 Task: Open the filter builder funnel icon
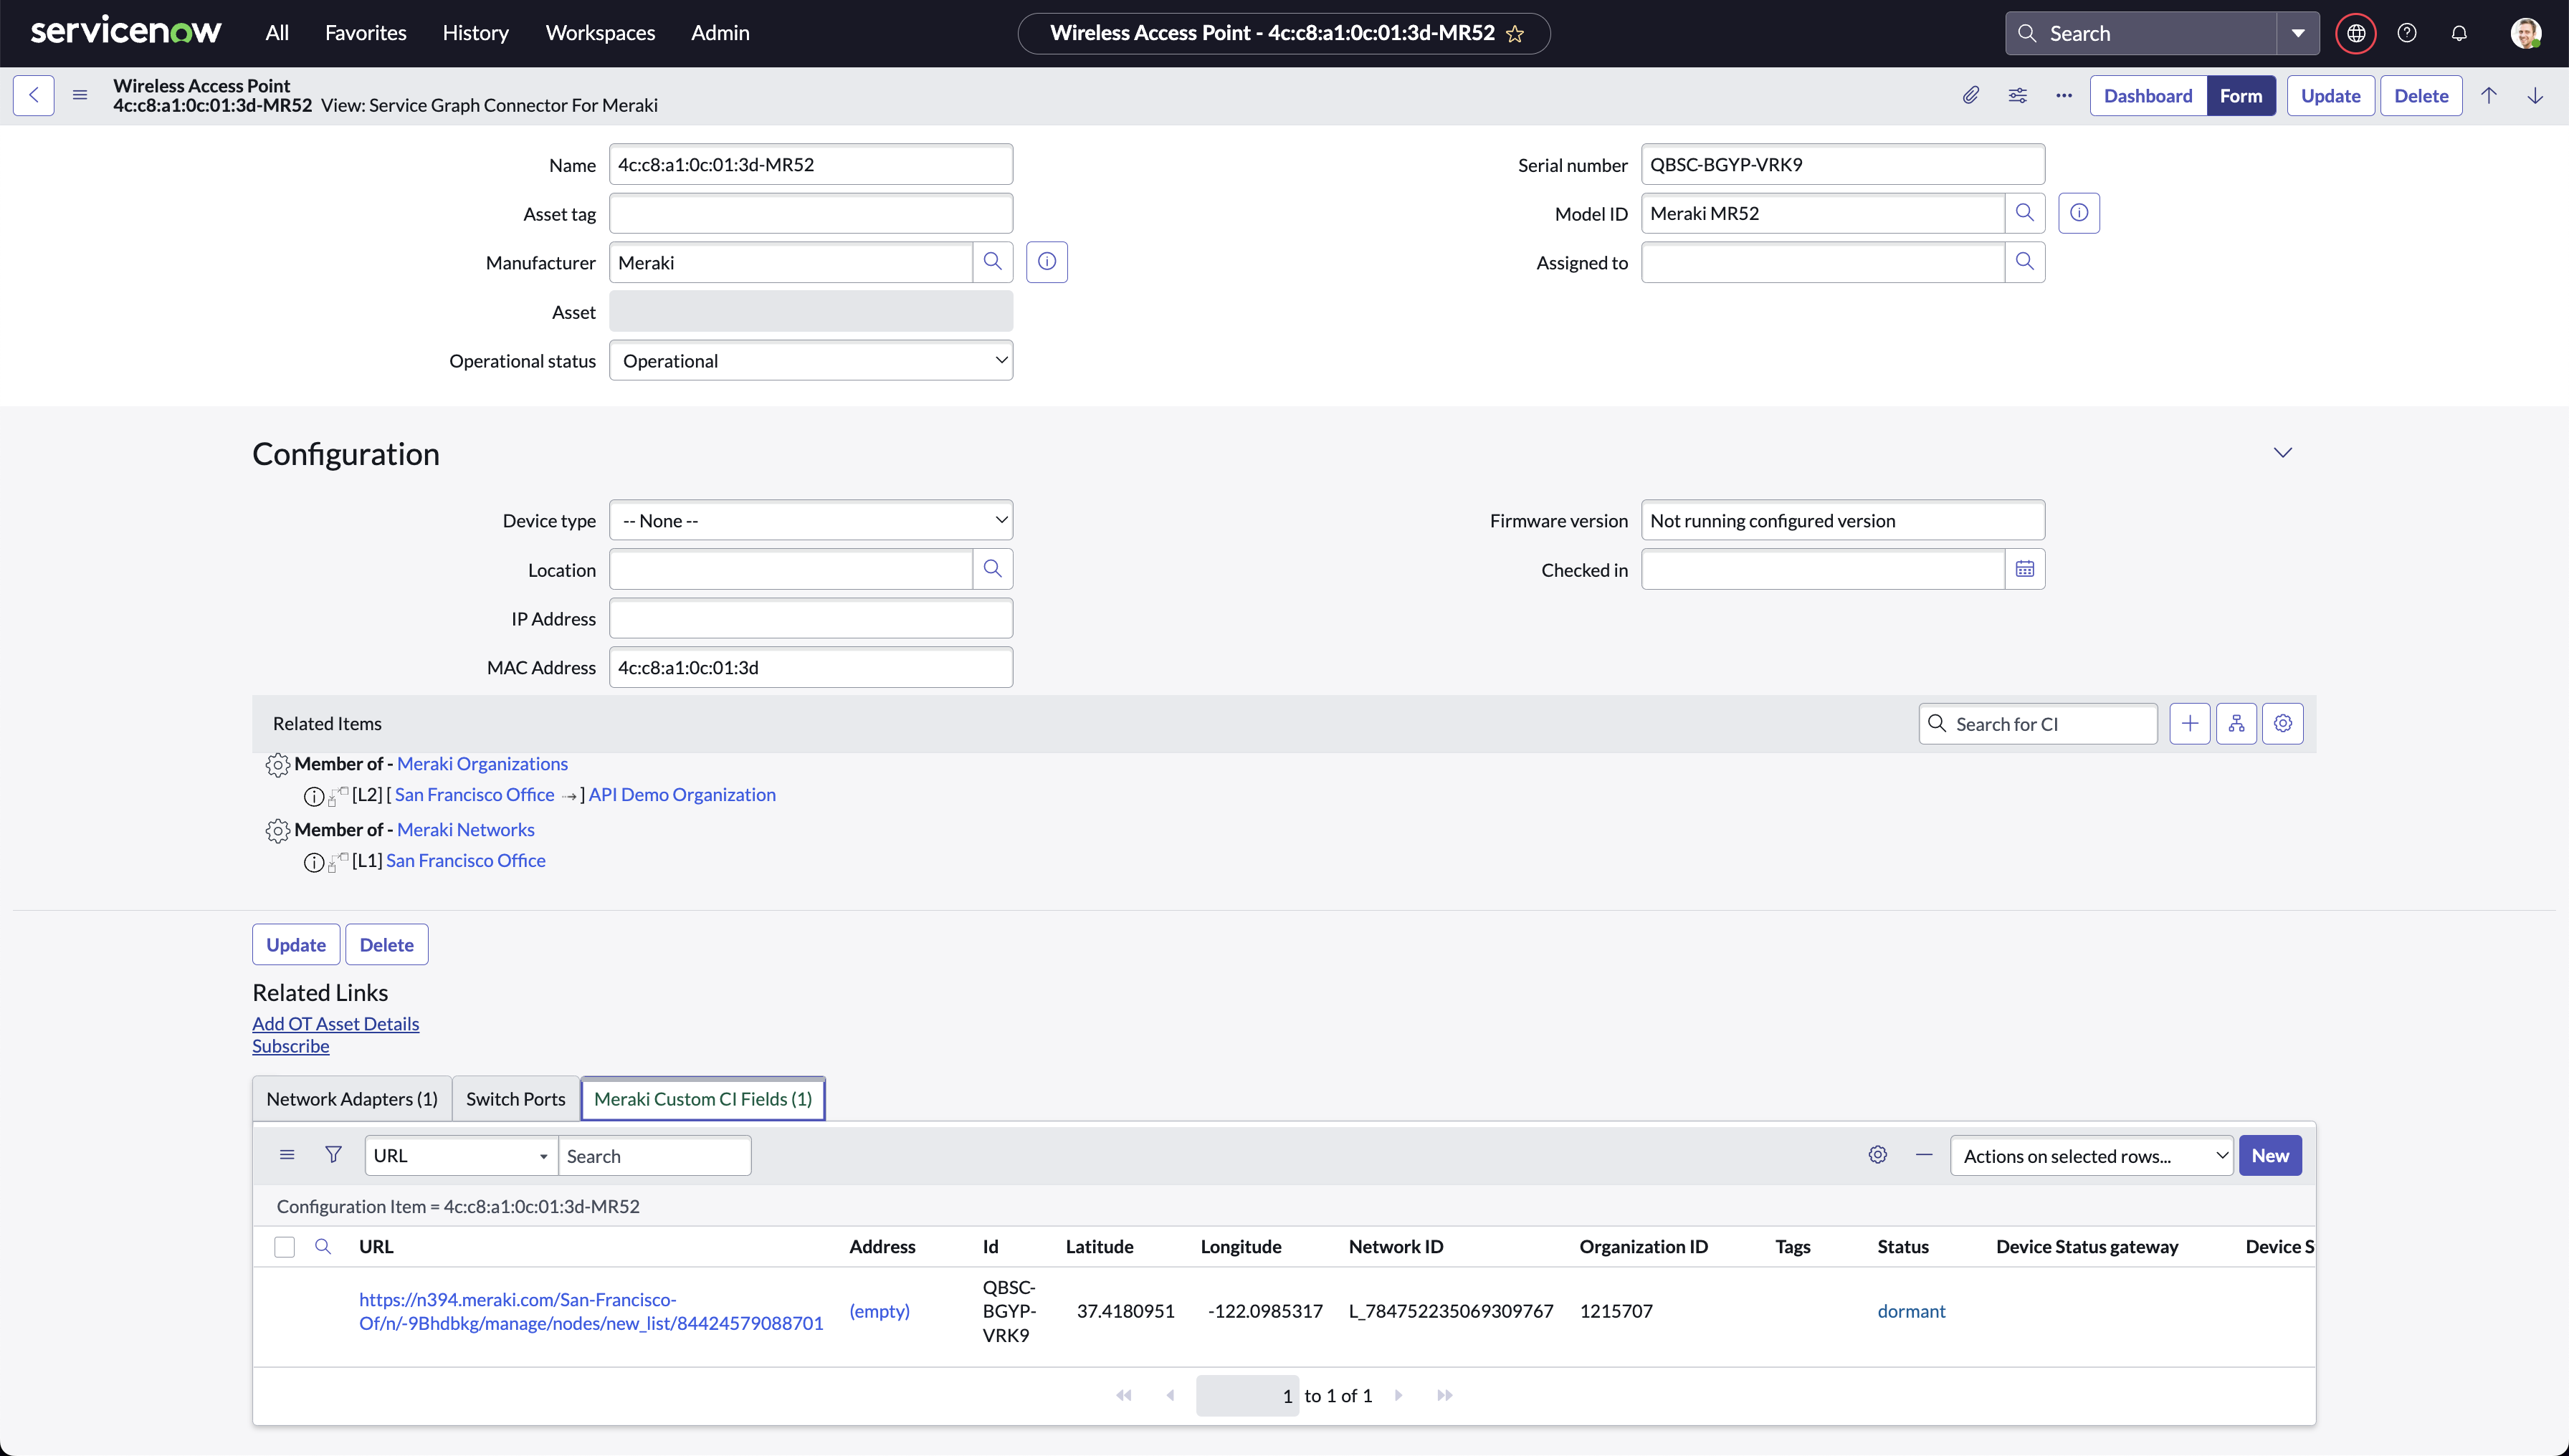click(333, 1154)
